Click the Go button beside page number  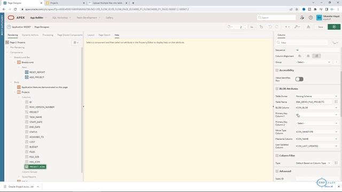point(252,27)
